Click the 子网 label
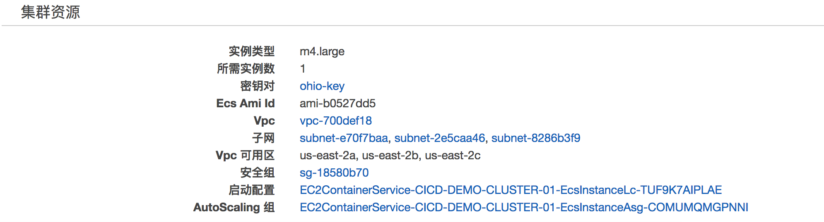The height and width of the screenshot is (222, 824). pos(263,138)
